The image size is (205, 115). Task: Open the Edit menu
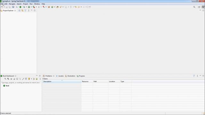tap(6, 4)
